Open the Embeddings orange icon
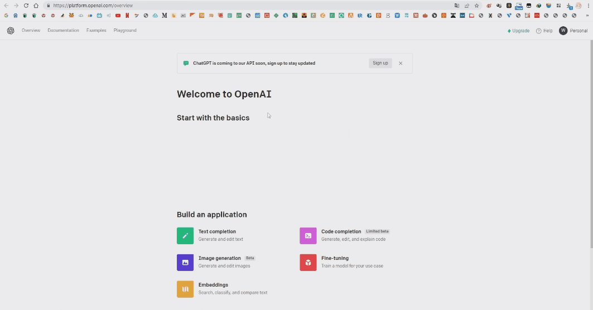This screenshot has height=310, width=593. point(185,289)
